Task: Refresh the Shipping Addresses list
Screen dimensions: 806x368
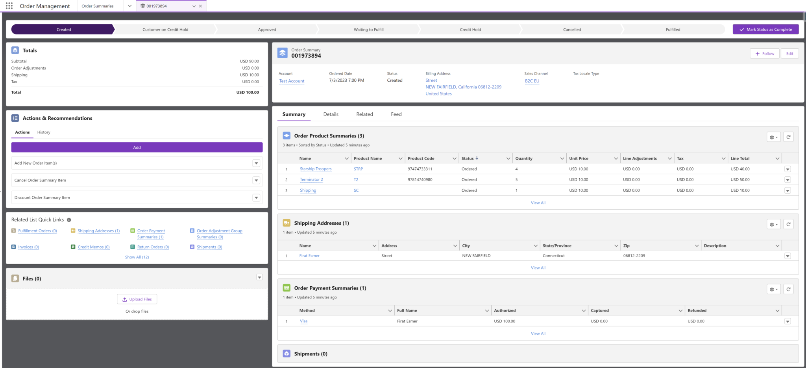Action: tap(789, 224)
